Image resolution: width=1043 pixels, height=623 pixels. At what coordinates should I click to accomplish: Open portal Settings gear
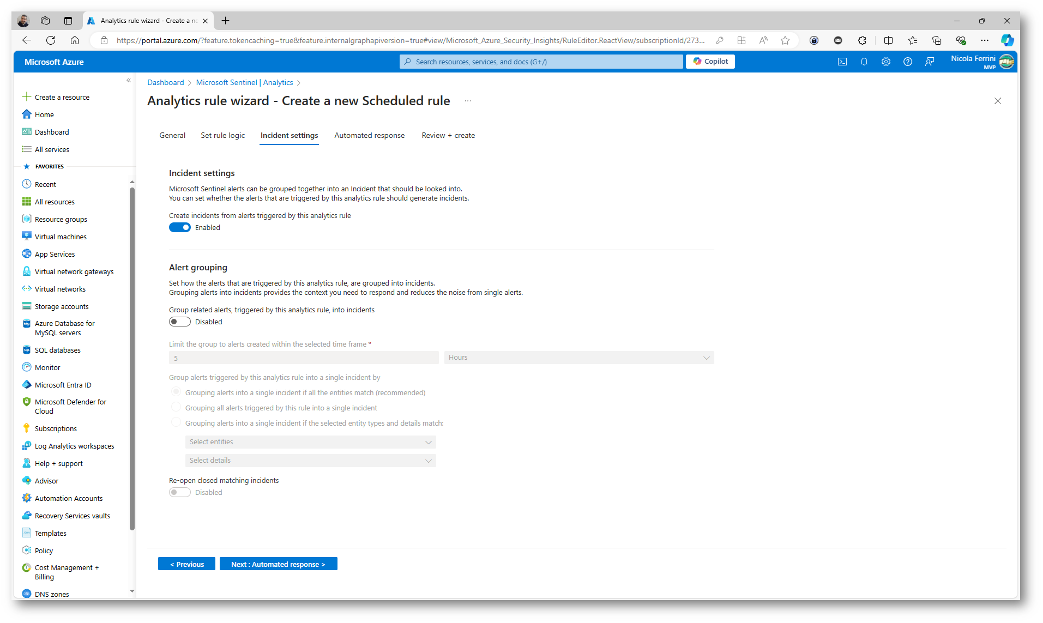point(886,62)
